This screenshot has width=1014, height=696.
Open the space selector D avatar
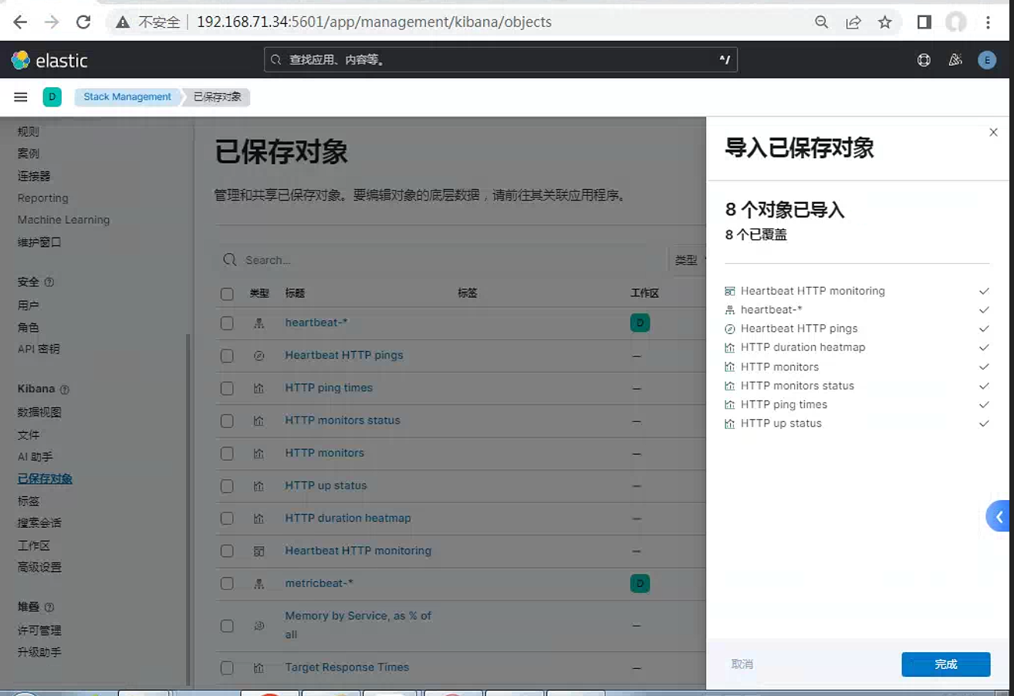pyautogui.click(x=52, y=96)
